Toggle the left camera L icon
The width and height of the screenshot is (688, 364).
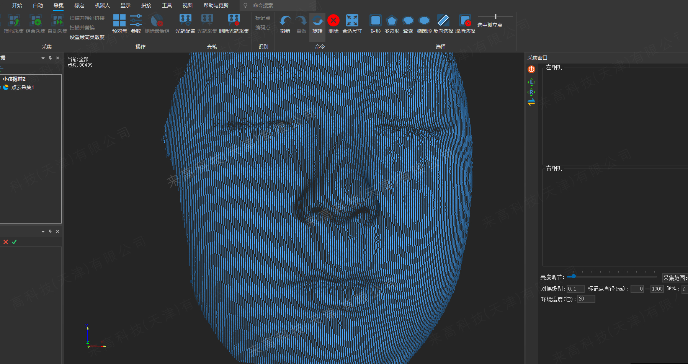[531, 82]
